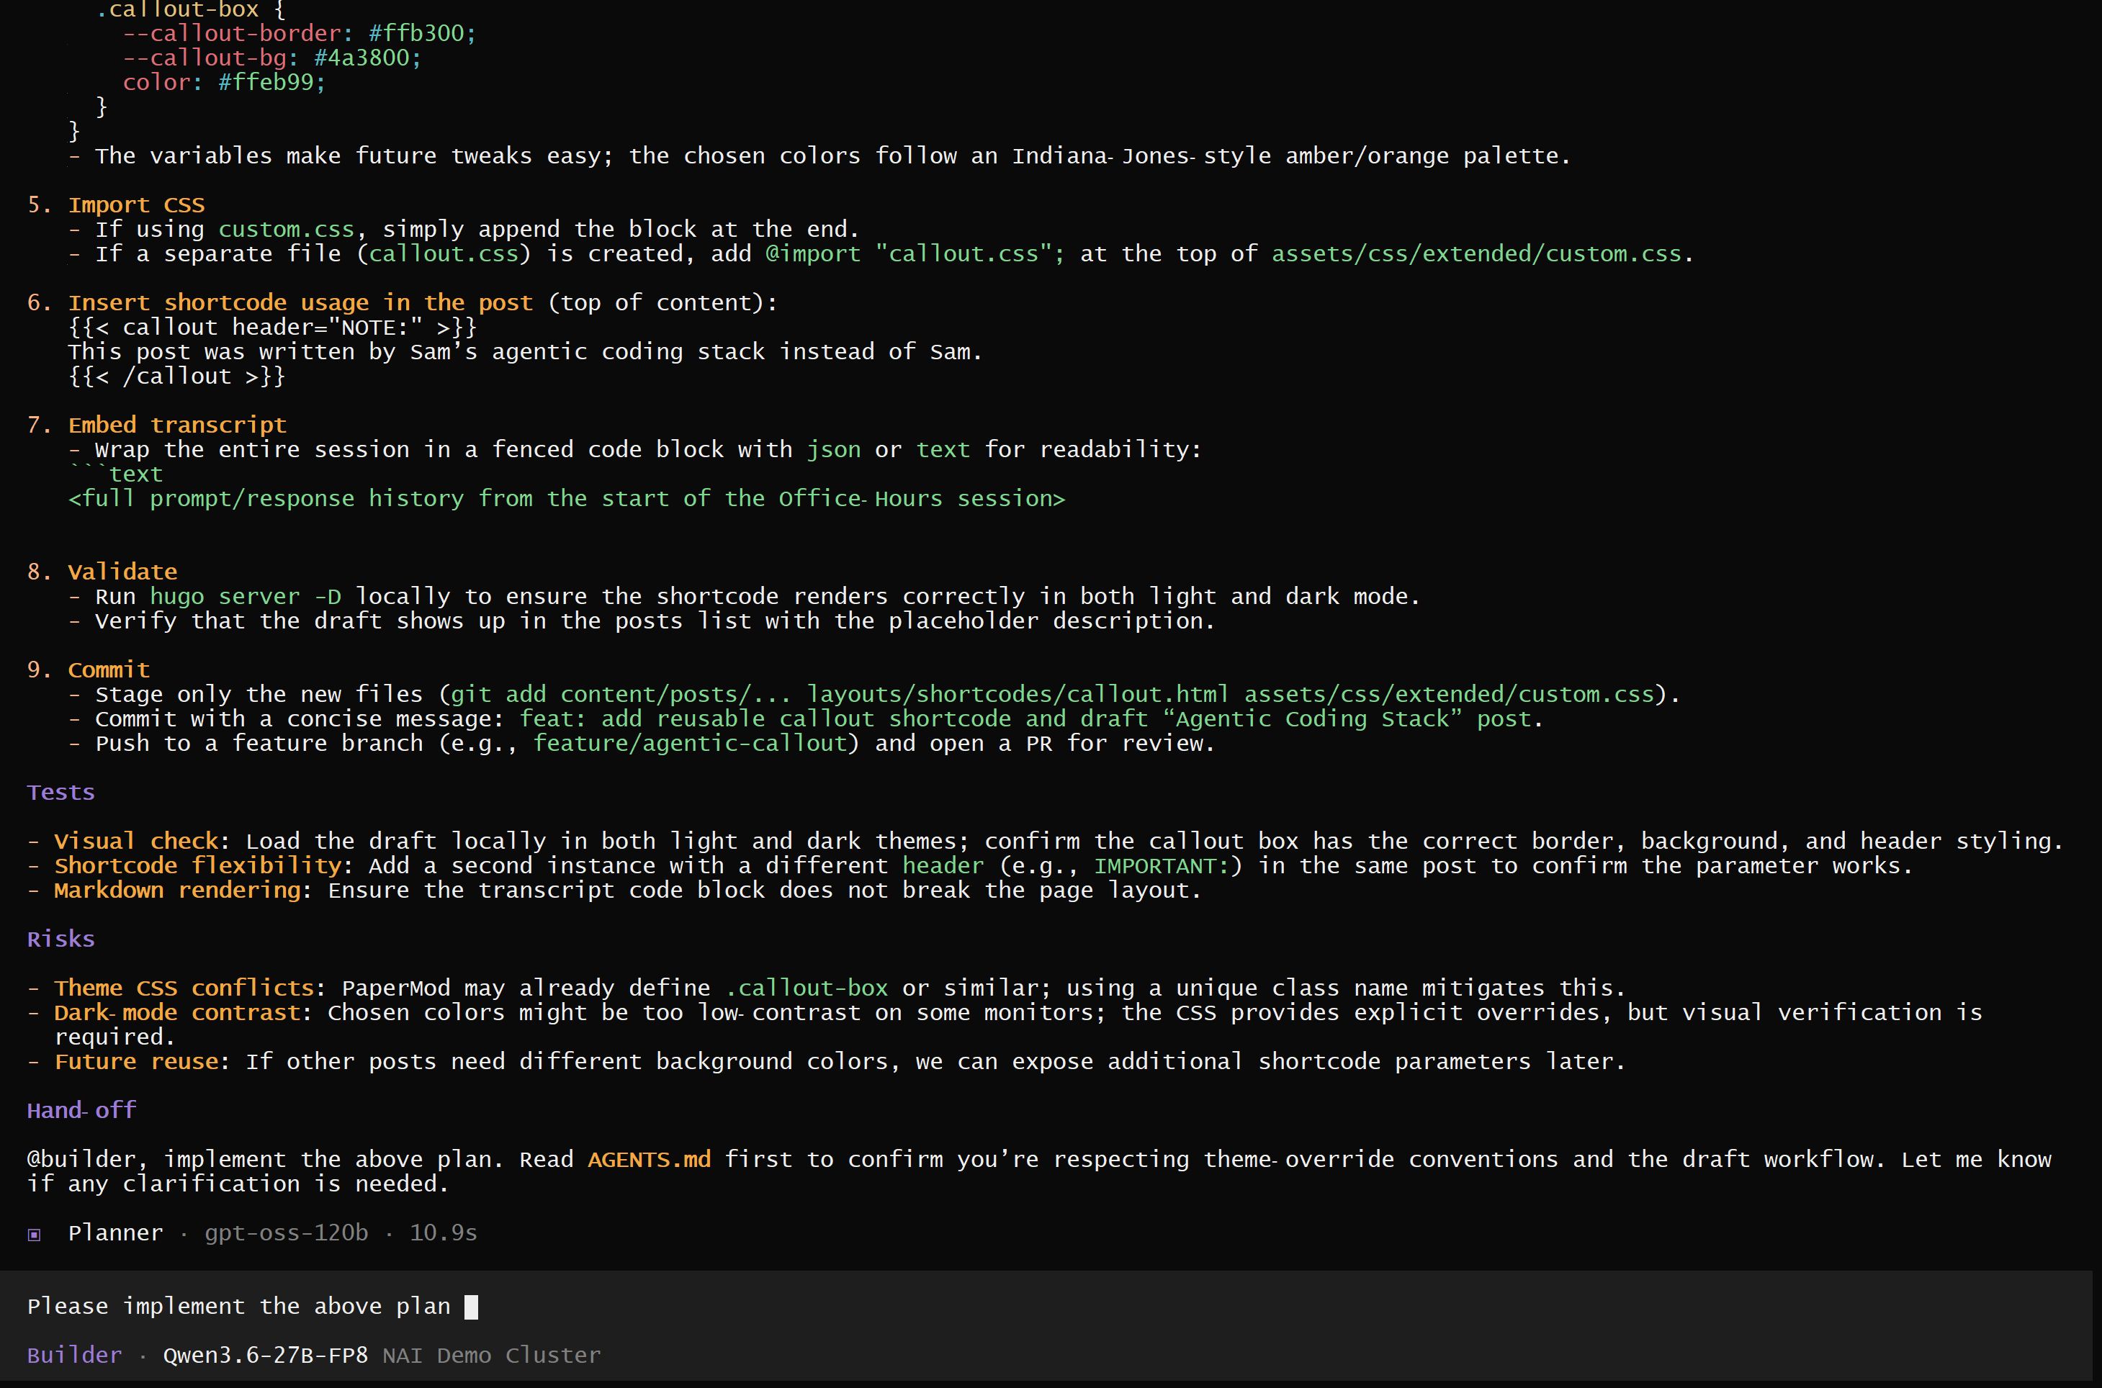Click 'assets/css/extended/custom.css.' path in step 5
The width and height of the screenshot is (2102, 1388).
click(1483, 254)
